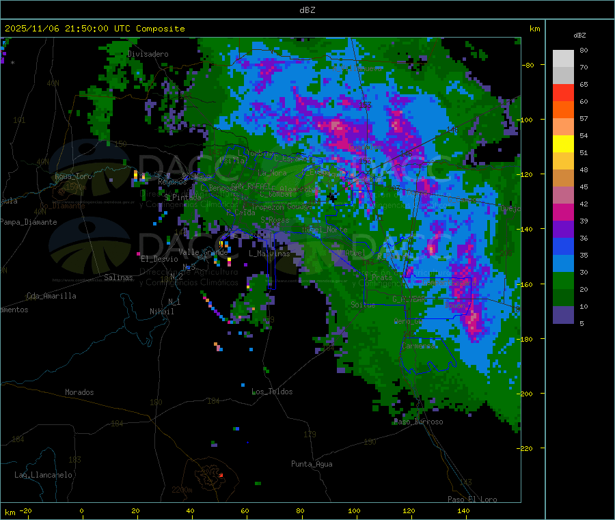Click the 140 km bottom axis tick
Viewport: 615px width, 520px height.
pos(463,510)
